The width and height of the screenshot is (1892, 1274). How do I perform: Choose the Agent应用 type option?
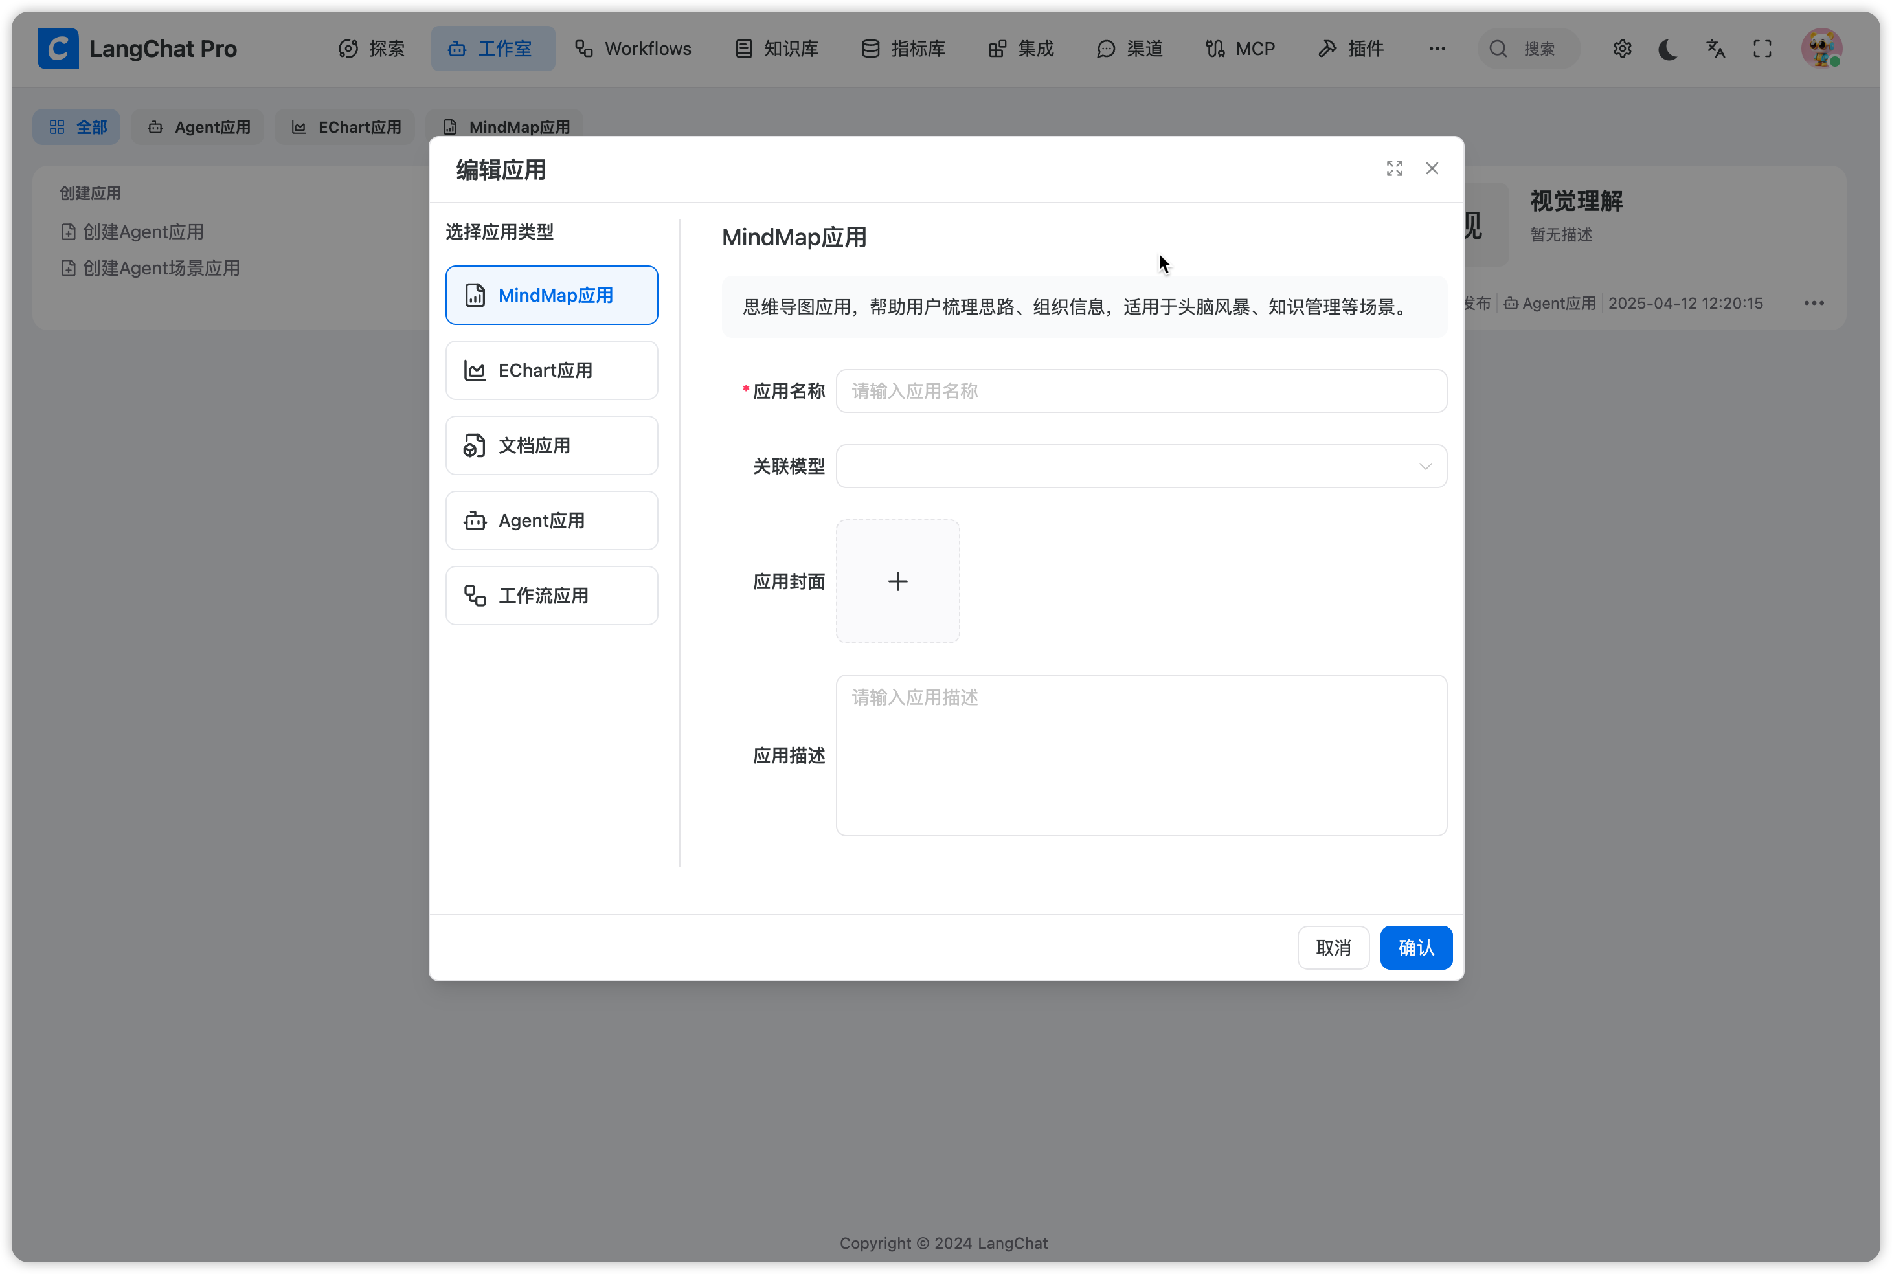(551, 521)
